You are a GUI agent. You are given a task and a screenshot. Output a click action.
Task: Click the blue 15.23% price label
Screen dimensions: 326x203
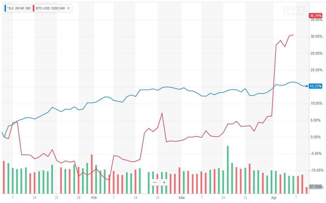315,86
